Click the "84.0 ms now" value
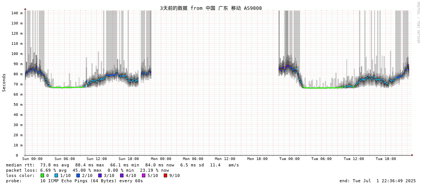 [x=160, y=165]
